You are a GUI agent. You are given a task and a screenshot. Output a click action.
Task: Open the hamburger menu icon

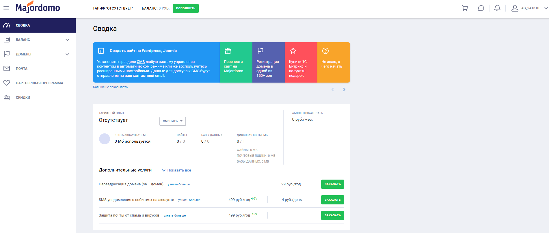[6, 8]
